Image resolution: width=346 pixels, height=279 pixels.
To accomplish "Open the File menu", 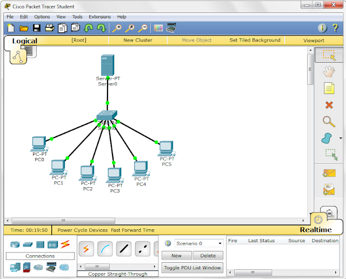I will (x=10, y=17).
